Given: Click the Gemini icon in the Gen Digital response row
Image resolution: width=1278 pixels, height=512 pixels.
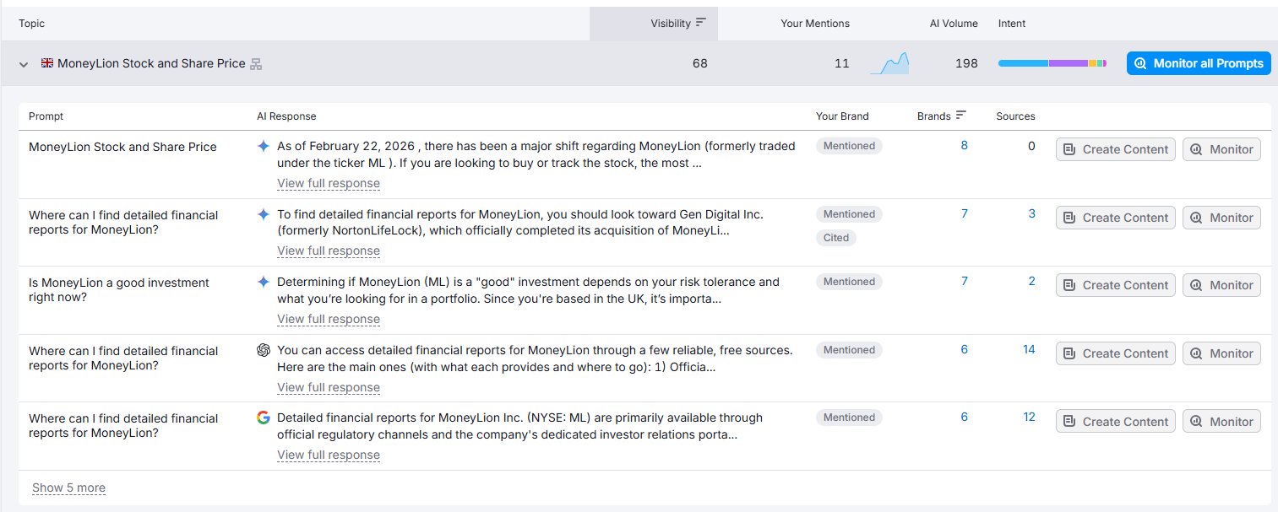Looking at the screenshot, I should tap(264, 214).
